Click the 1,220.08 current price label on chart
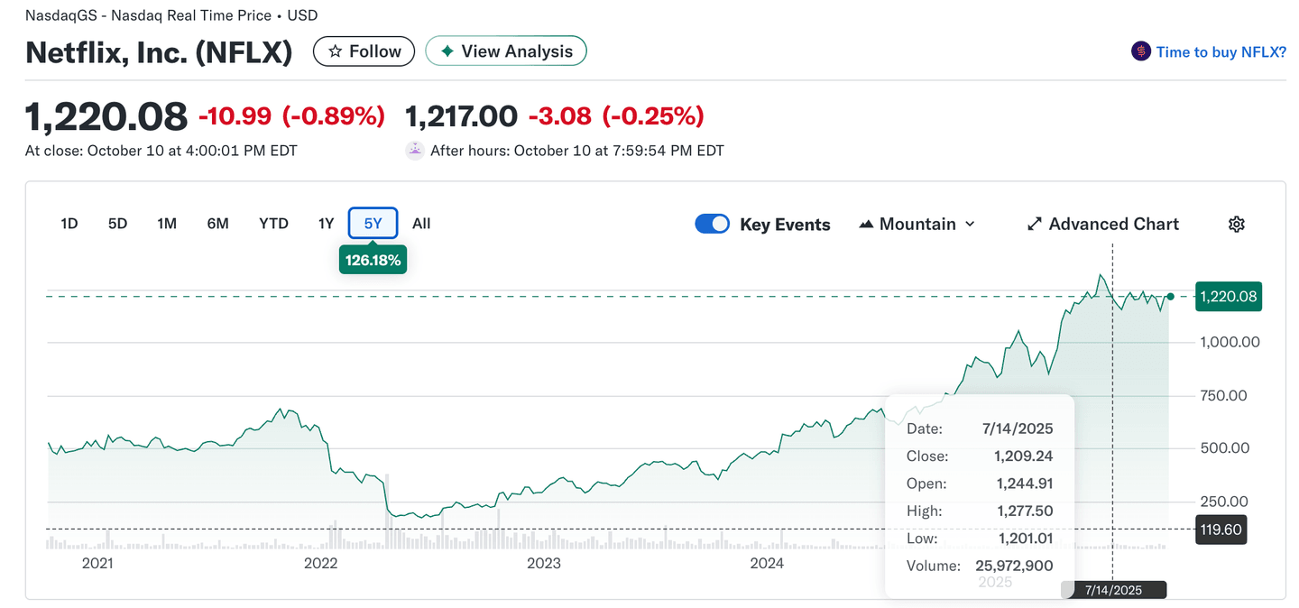 pos(1228,296)
